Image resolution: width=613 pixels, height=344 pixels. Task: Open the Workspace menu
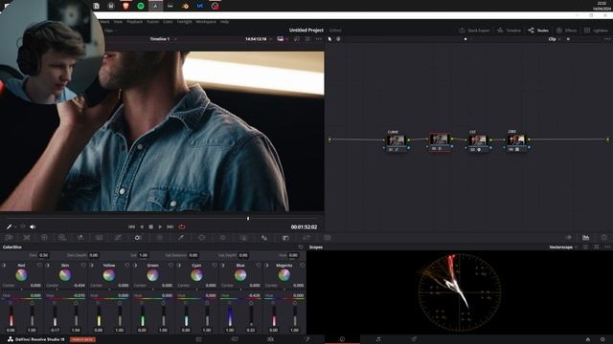click(x=206, y=22)
